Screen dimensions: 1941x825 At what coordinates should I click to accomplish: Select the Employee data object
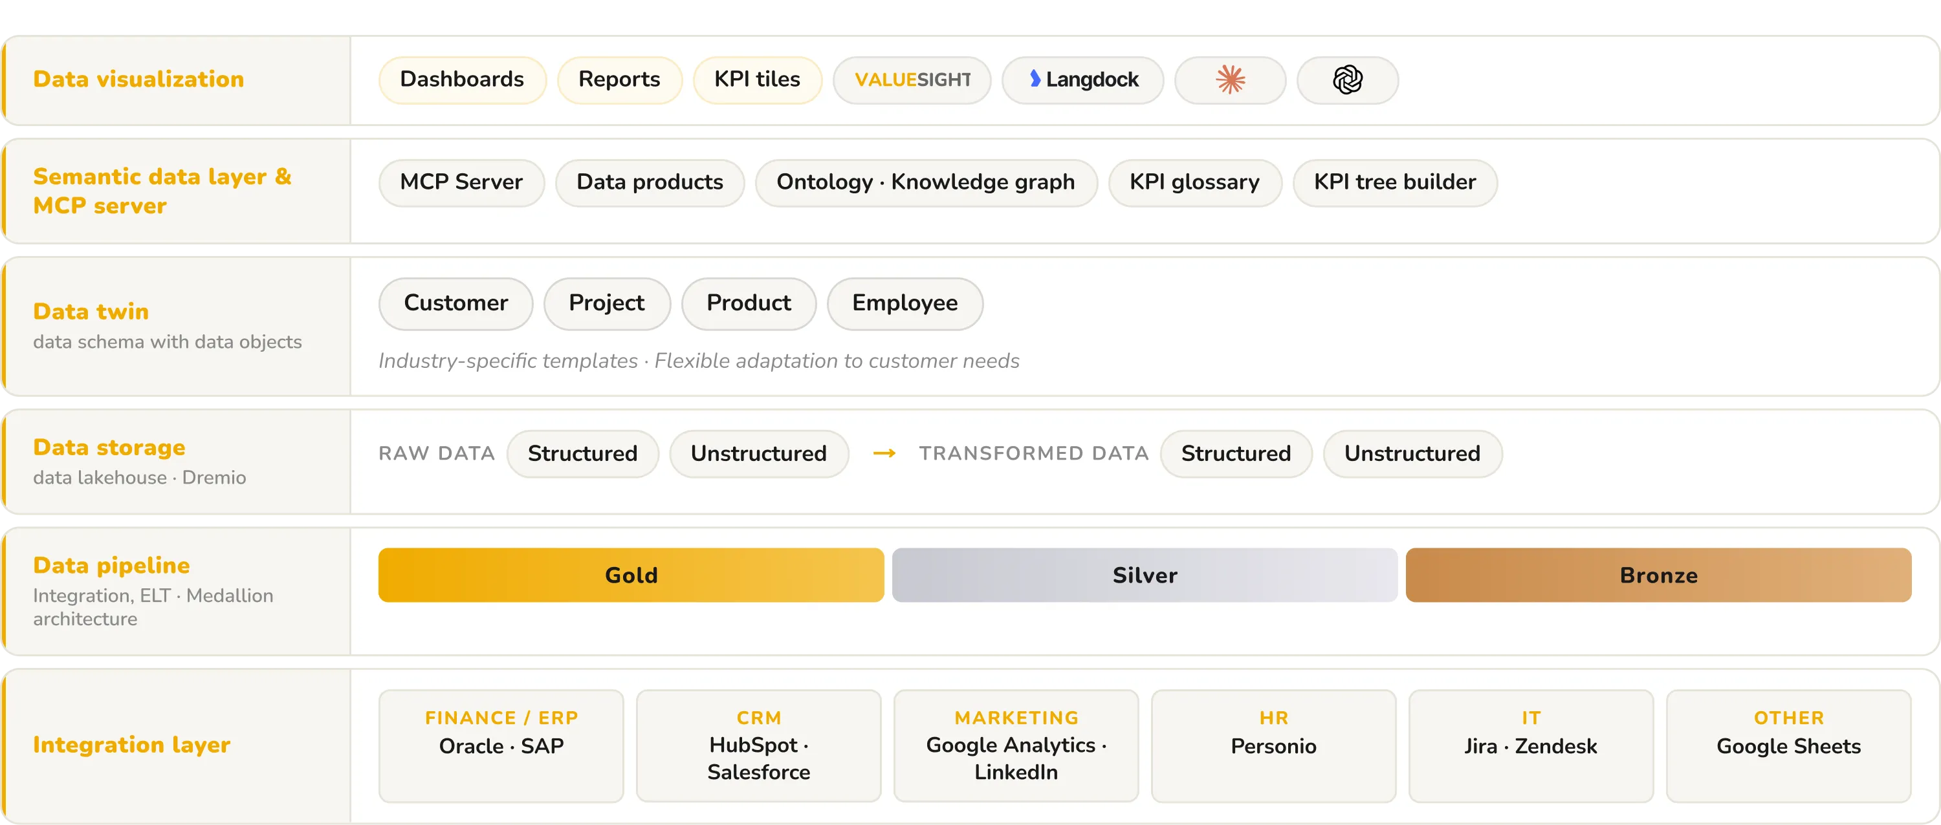point(905,303)
